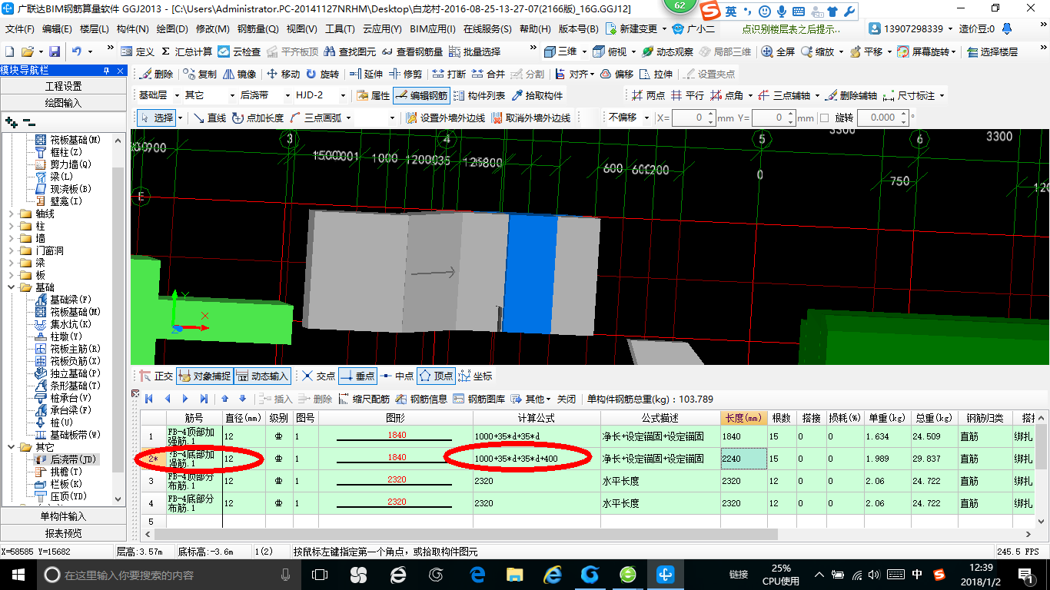Select 批量选择 batch select tool
The width and height of the screenshot is (1050, 590).
pos(474,51)
